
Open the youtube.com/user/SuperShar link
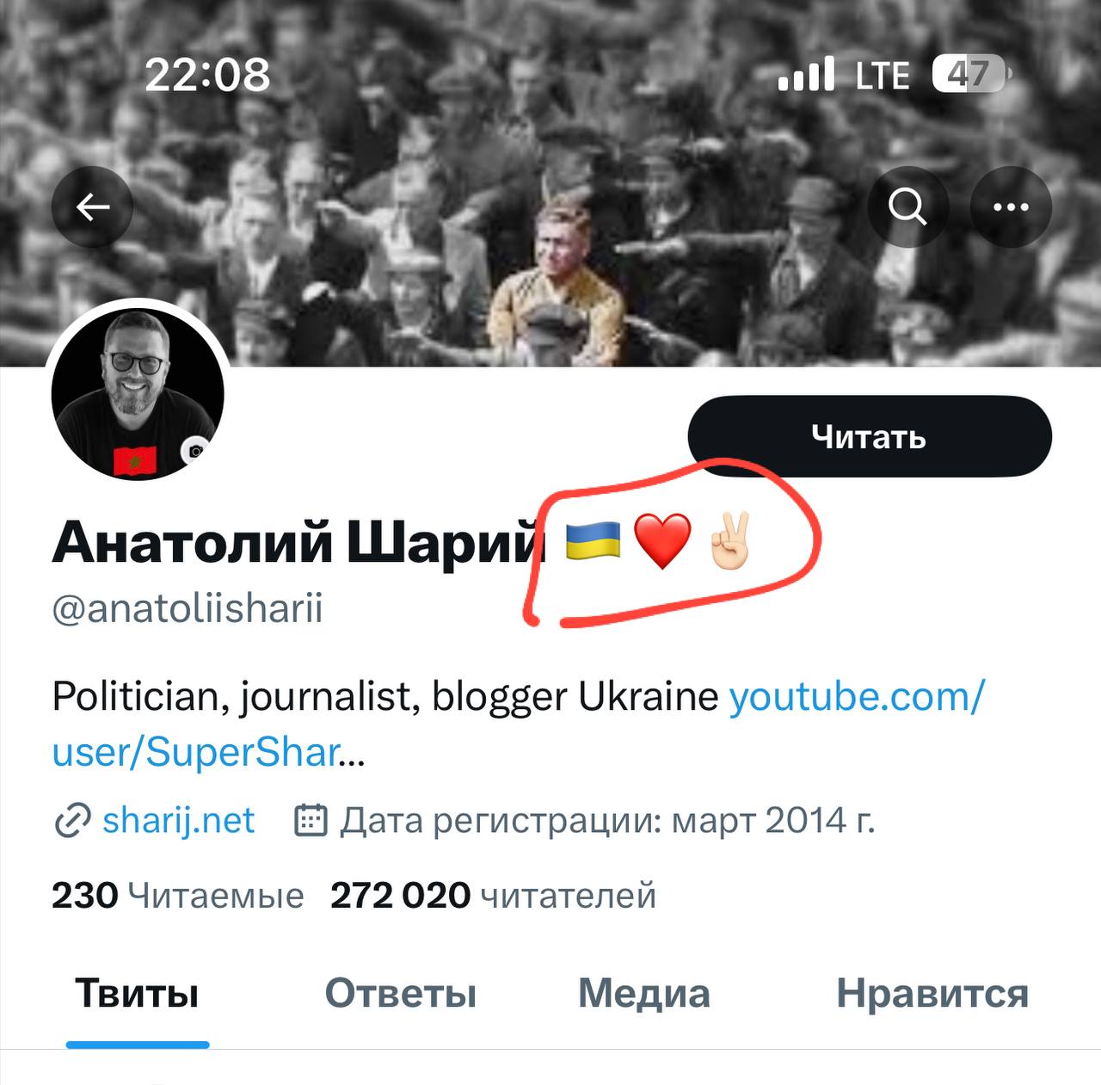click(x=518, y=724)
